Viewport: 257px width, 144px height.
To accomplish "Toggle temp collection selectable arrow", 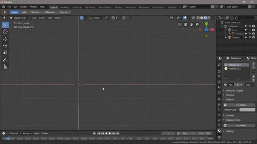I will pos(246,30).
